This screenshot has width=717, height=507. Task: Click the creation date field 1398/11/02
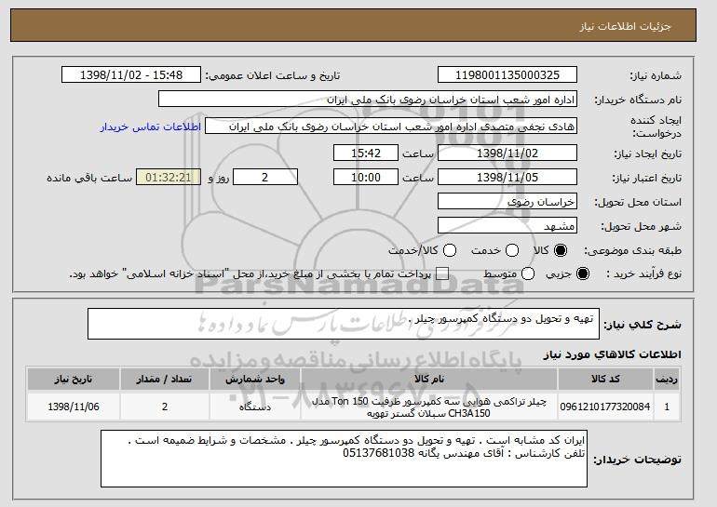click(x=507, y=153)
